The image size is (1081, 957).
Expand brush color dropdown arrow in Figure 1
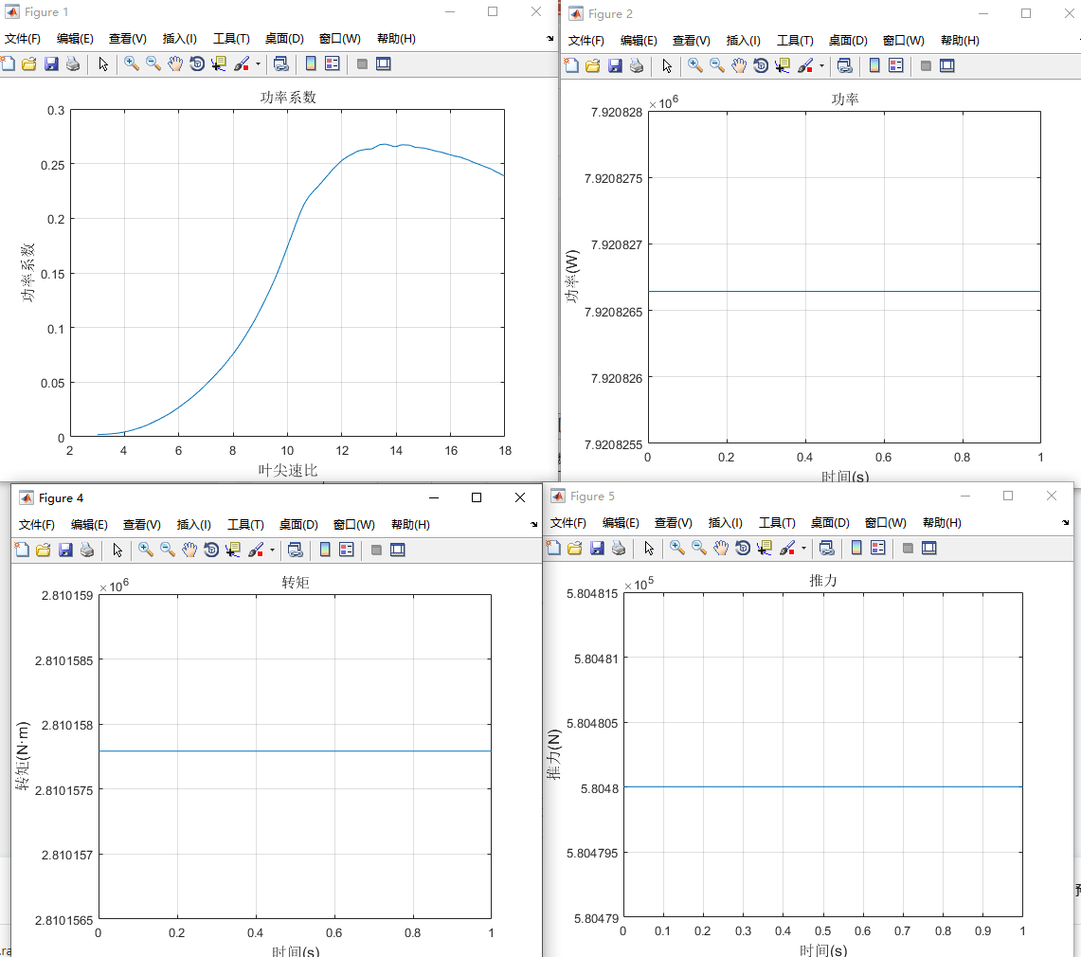pyautogui.click(x=258, y=64)
